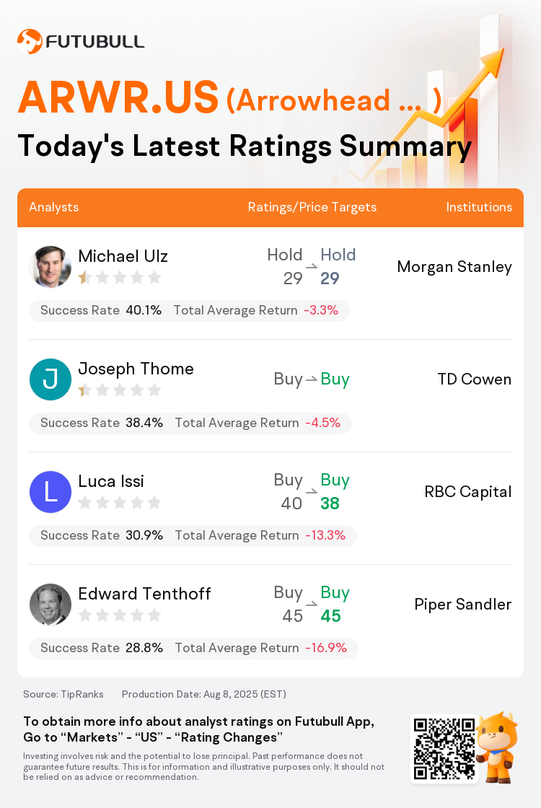Open Edward Tenthoff's profile photo
This screenshot has width=541, height=808.
(x=50, y=605)
